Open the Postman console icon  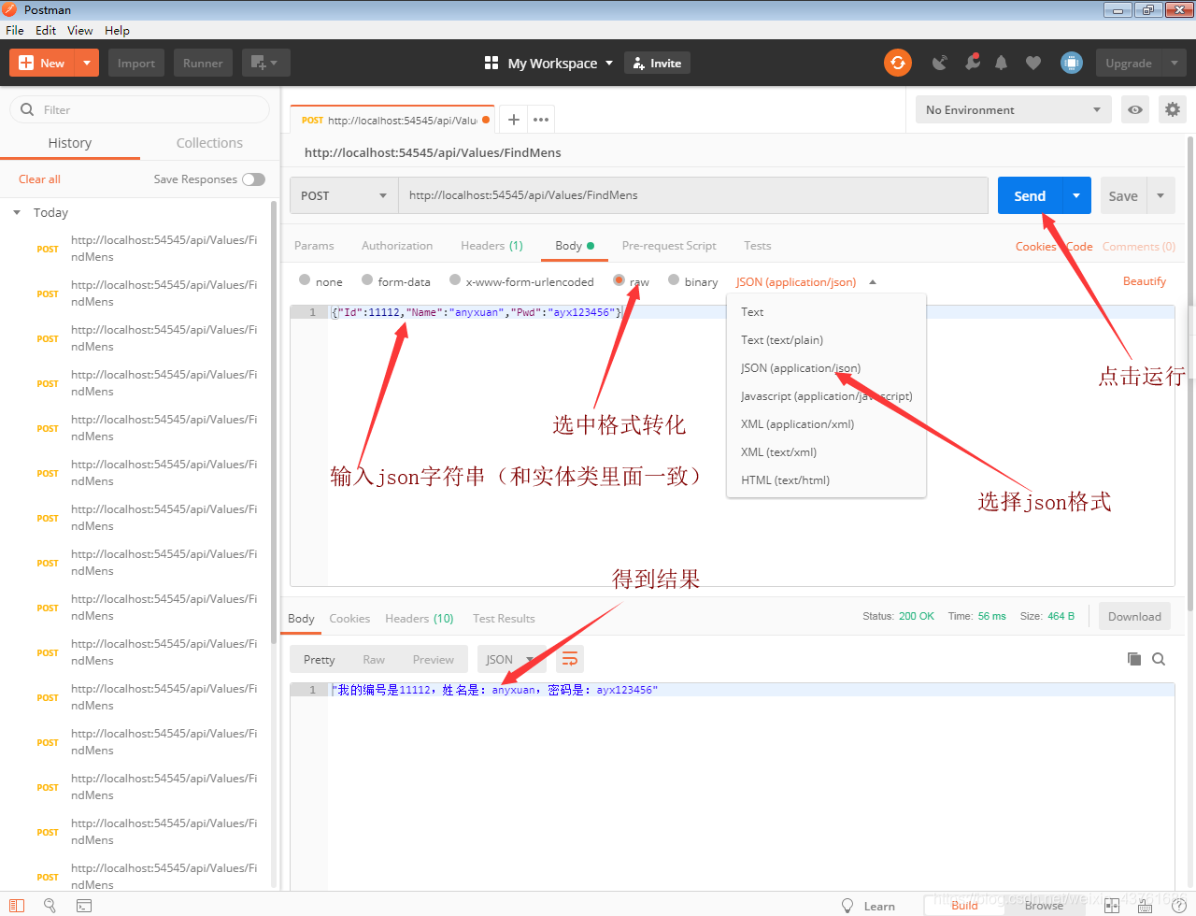pos(83,905)
